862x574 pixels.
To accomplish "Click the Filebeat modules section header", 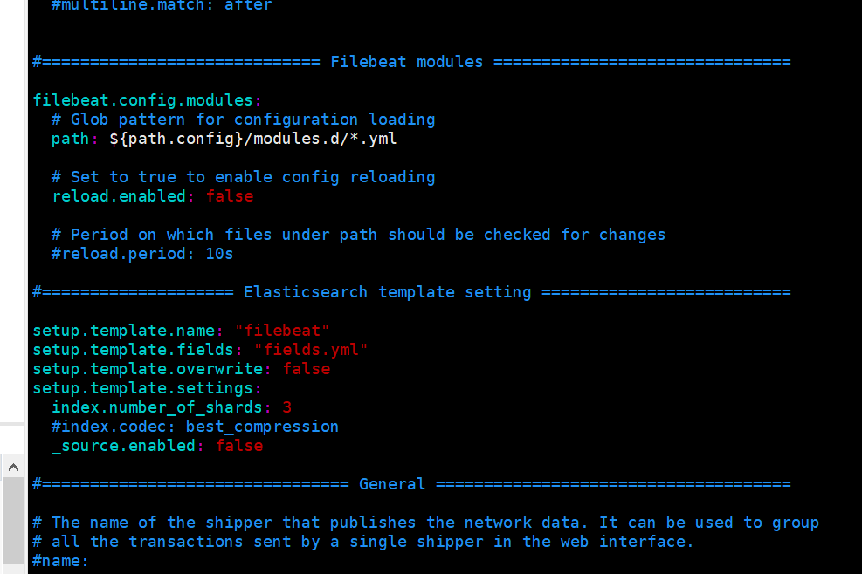I will (x=406, y=62).
